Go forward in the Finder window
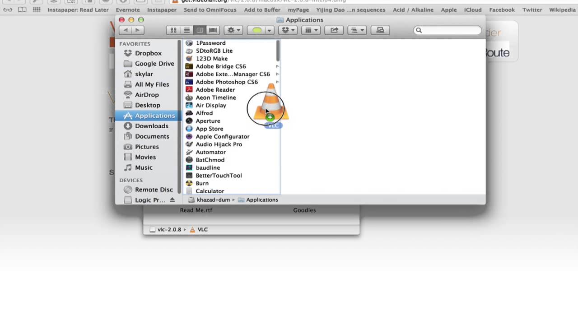The image size is (578, 325). [x=138, y=30]
